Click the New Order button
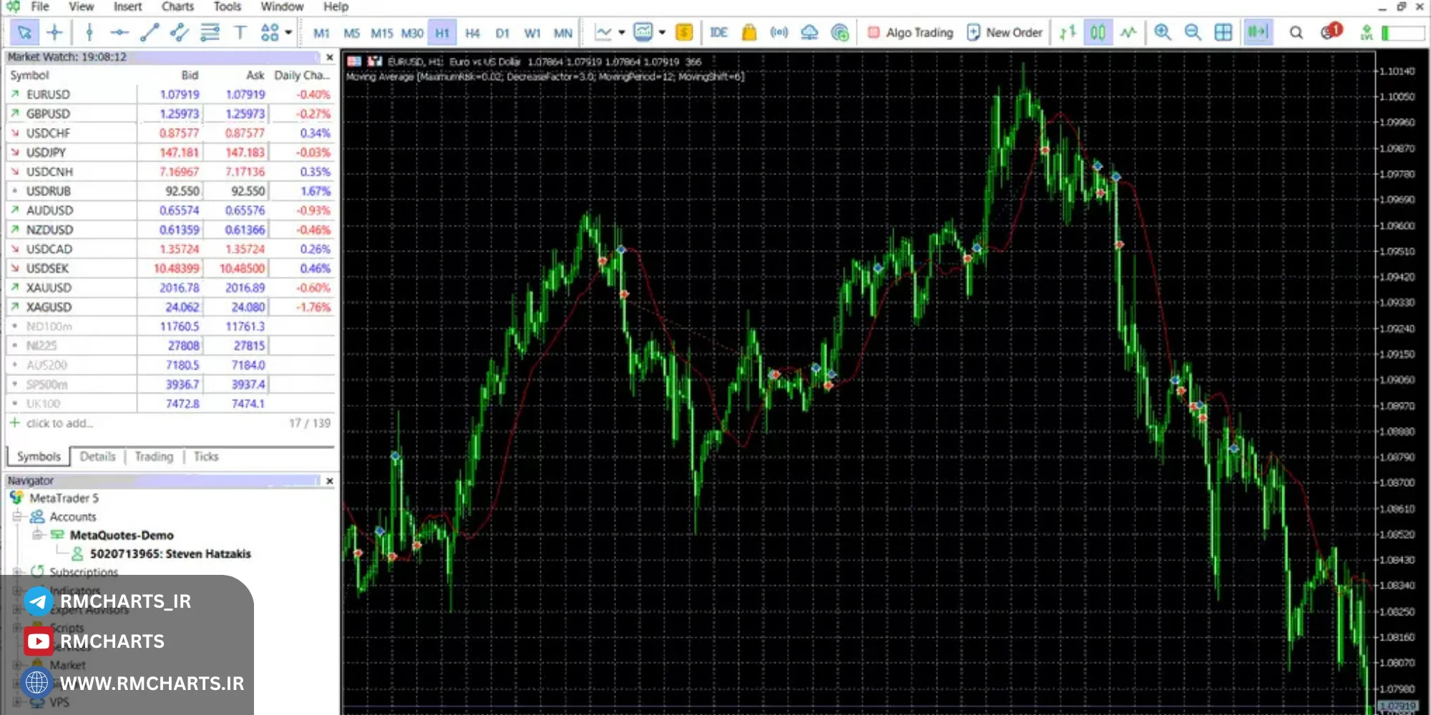The image size is (1431, 715). tap(1005, 32)
